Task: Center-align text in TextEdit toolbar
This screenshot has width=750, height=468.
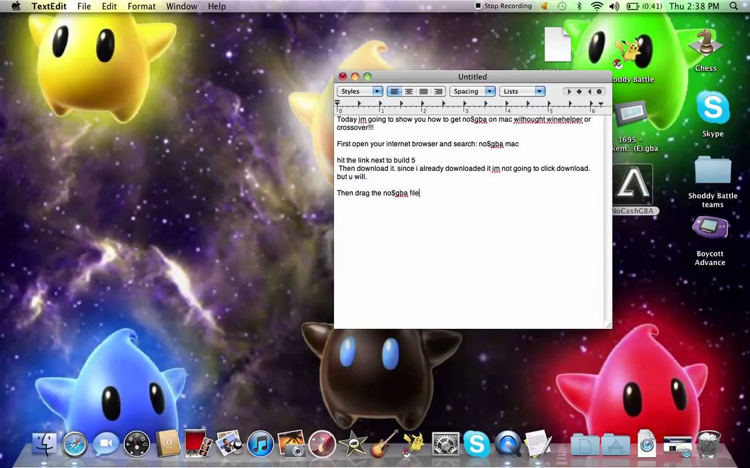Action: 409,91
